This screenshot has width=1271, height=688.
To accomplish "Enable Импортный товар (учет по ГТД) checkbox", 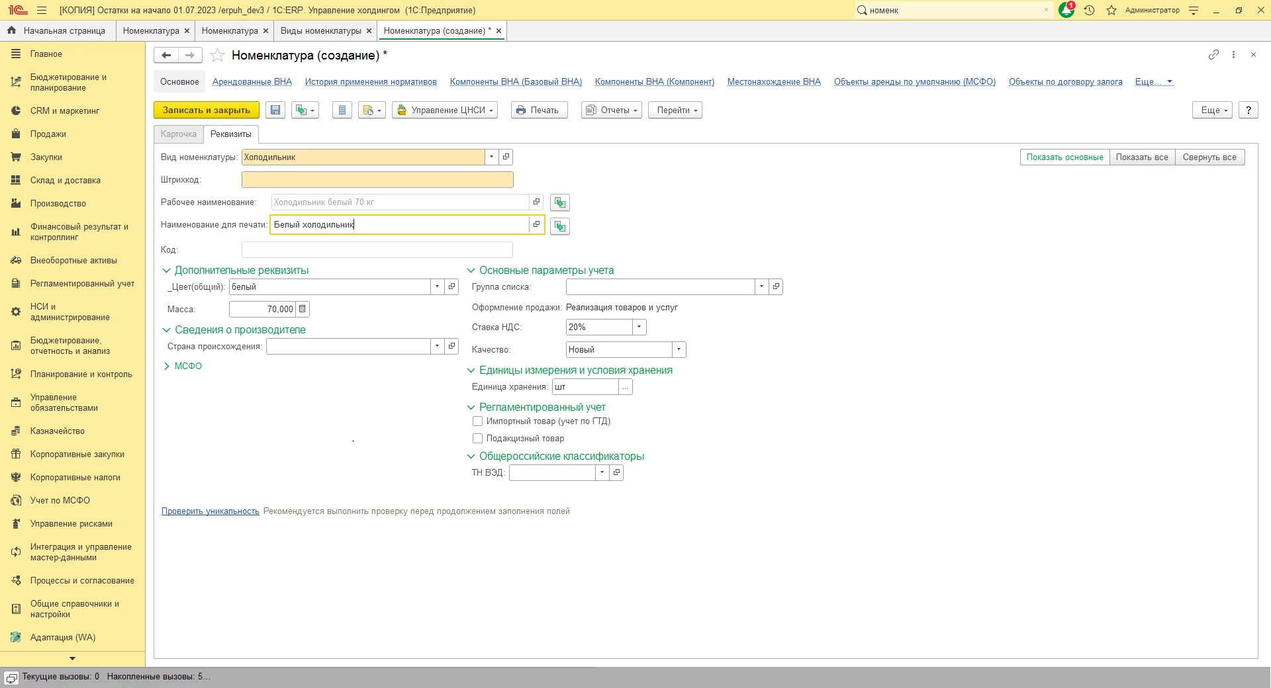I will 477,421.
